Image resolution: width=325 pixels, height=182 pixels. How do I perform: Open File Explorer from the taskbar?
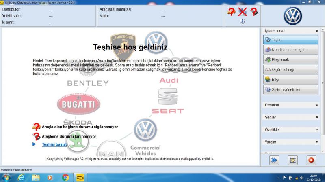(x=36, y=178)
